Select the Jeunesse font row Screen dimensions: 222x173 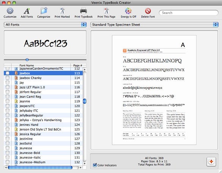(x=43, y=148)
